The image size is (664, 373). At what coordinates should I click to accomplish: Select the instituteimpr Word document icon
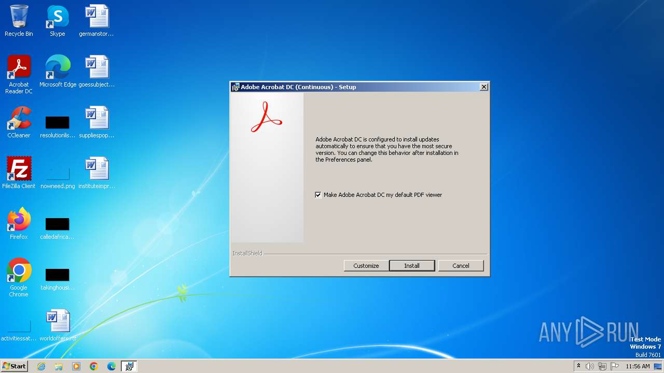click(x=96, y=173)
